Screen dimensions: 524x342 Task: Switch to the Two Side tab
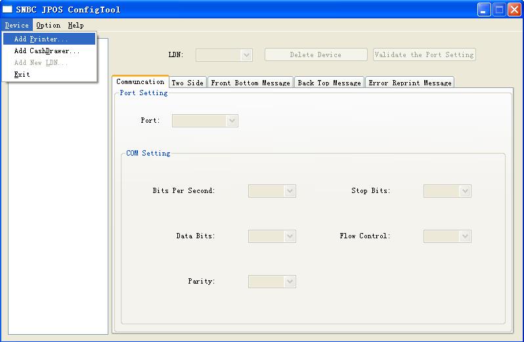(188, 83)
